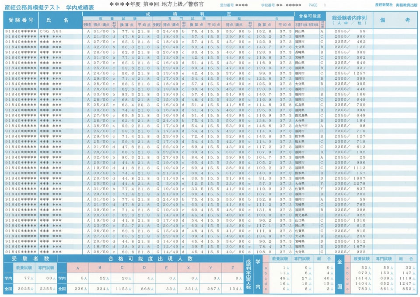420x297 pixels.
Task: Select the 広島県 cell in the table
Action: point(300,105)
